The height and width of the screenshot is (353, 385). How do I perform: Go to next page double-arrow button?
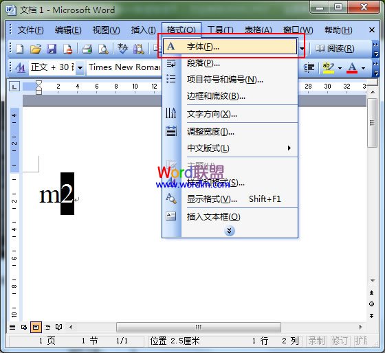click(x=371, y=315)
